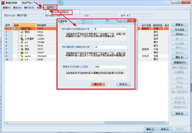192x133 pixels.
Task: Click the part icon in row 10 (CP025)
Action: (x=22, y=59)
